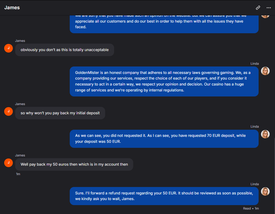Viewport: 275px width, 214px height.
Task: Select the 'GoldenMister is an honest company' message
Action: coord(164,81)
